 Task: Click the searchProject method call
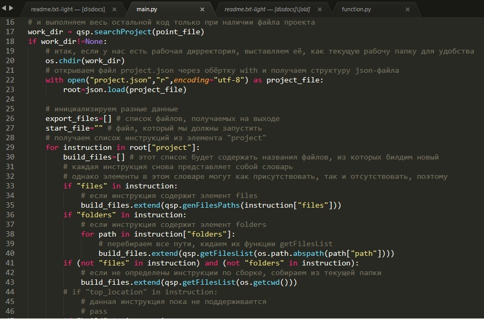(x=123, y=32)
